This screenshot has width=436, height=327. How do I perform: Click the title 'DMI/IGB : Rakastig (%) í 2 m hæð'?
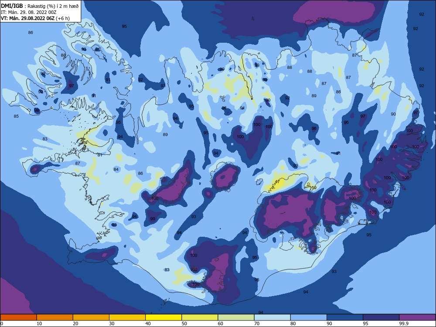tap(40, 6)
